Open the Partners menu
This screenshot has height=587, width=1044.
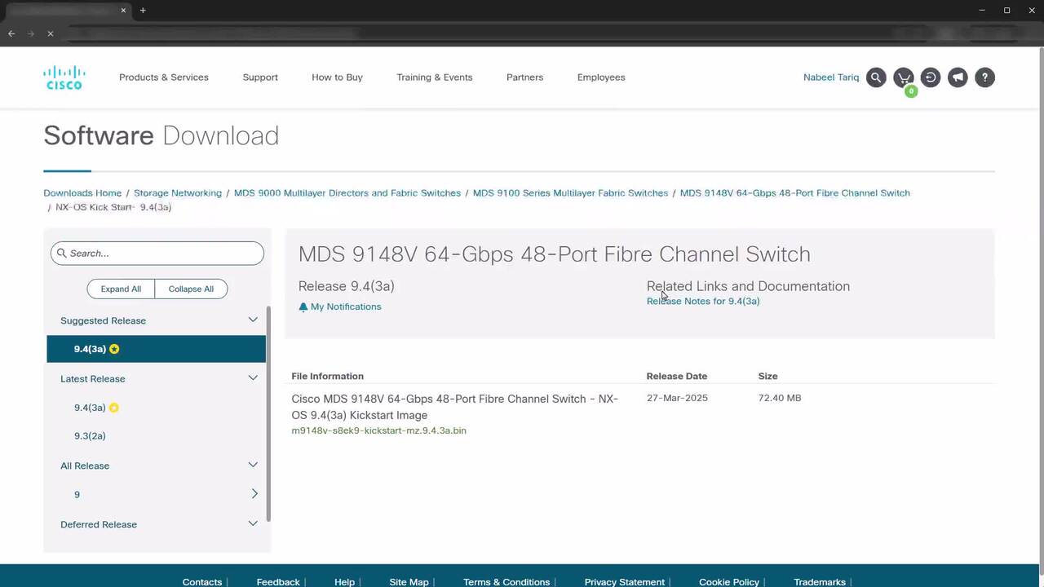pos(524,77)
